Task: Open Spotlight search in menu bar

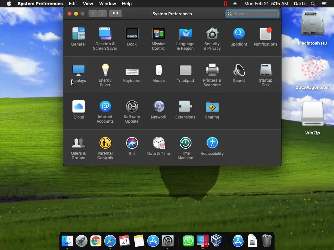Action: point(313,4)
